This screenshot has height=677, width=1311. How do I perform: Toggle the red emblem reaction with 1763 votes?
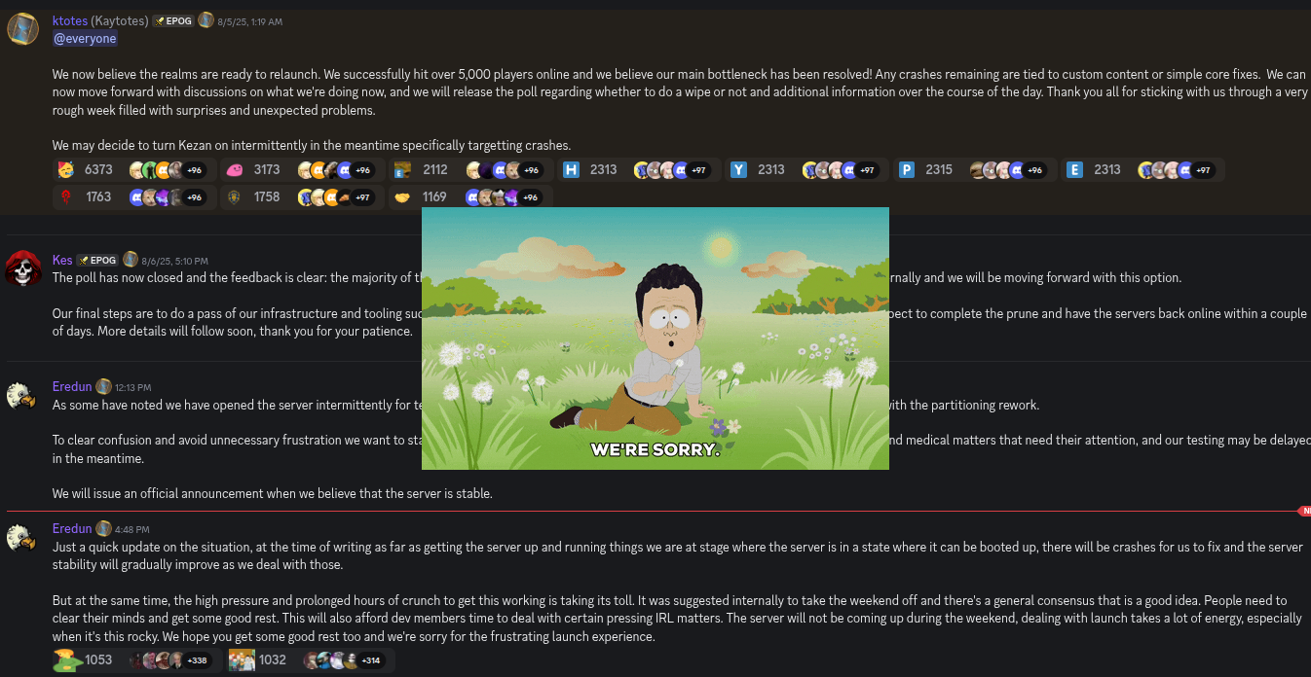(x=132, y=196)
